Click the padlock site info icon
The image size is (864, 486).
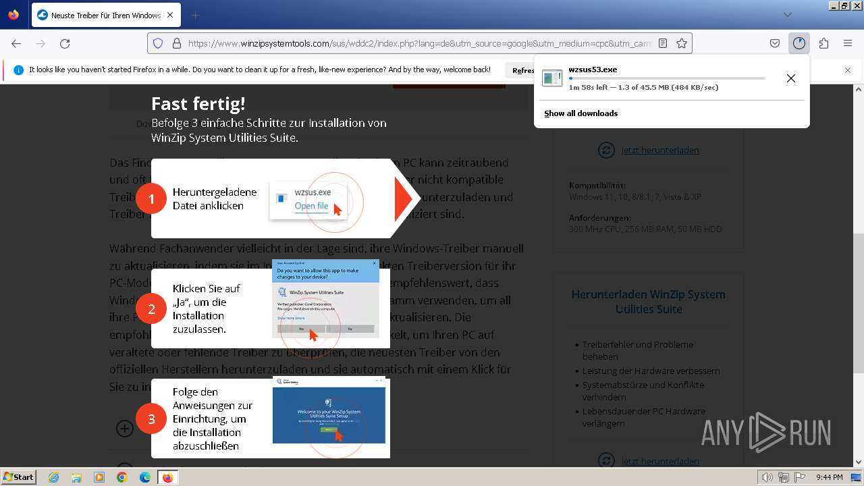tap(177, 43)
